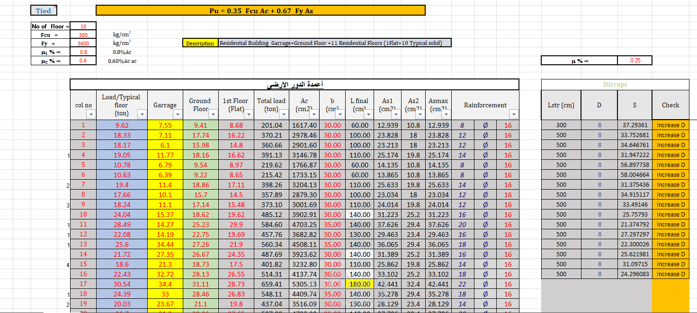The width and height of the screenshot is (697, 313).
Task: Expand the Total load (ton) filter dropdown
Action: (284, 114)
